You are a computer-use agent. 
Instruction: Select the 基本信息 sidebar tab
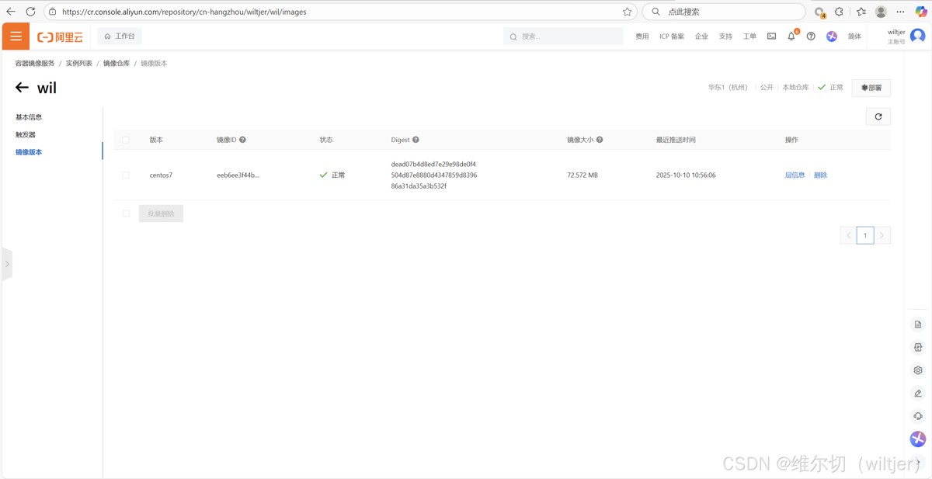[x=29, y=117]
